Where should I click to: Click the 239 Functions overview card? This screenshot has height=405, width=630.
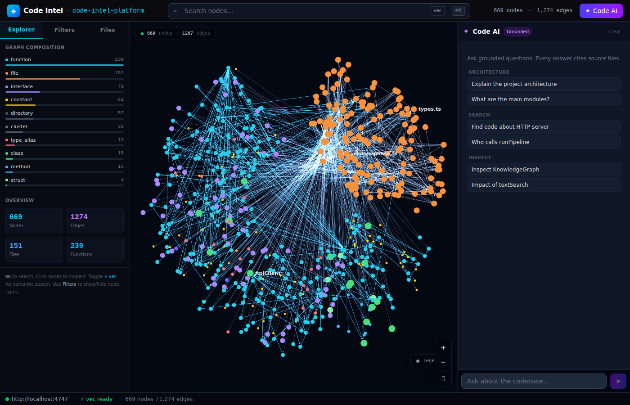tap(95, 249)
